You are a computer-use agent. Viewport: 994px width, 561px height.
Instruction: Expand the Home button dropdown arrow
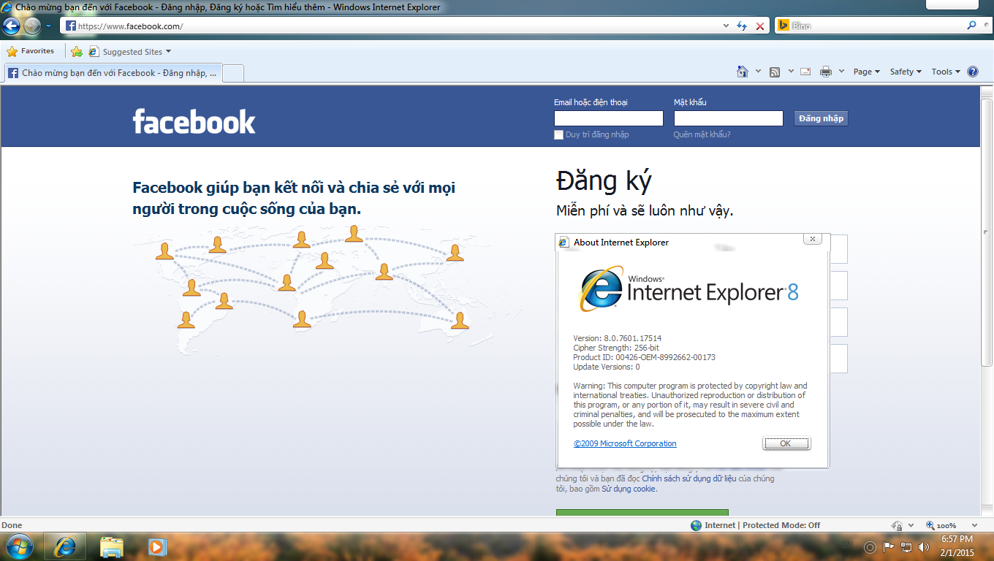point(759,72)
